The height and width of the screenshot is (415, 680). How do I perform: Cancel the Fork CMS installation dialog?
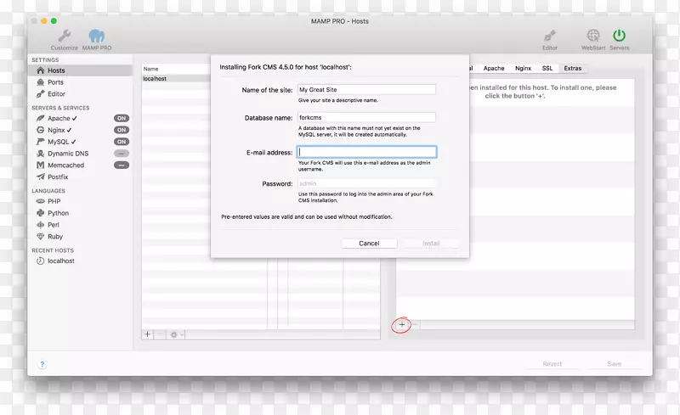click(369, 244)
